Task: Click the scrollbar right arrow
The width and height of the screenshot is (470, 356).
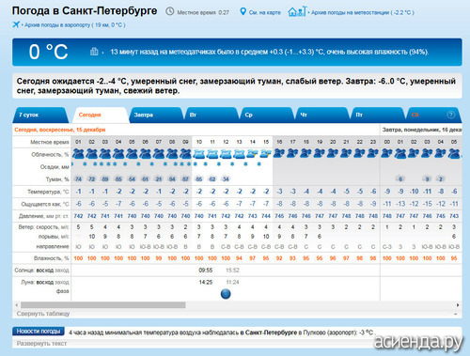Action: tap(458, 304)
